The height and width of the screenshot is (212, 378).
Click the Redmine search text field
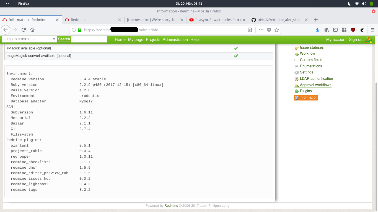point(89,39)
